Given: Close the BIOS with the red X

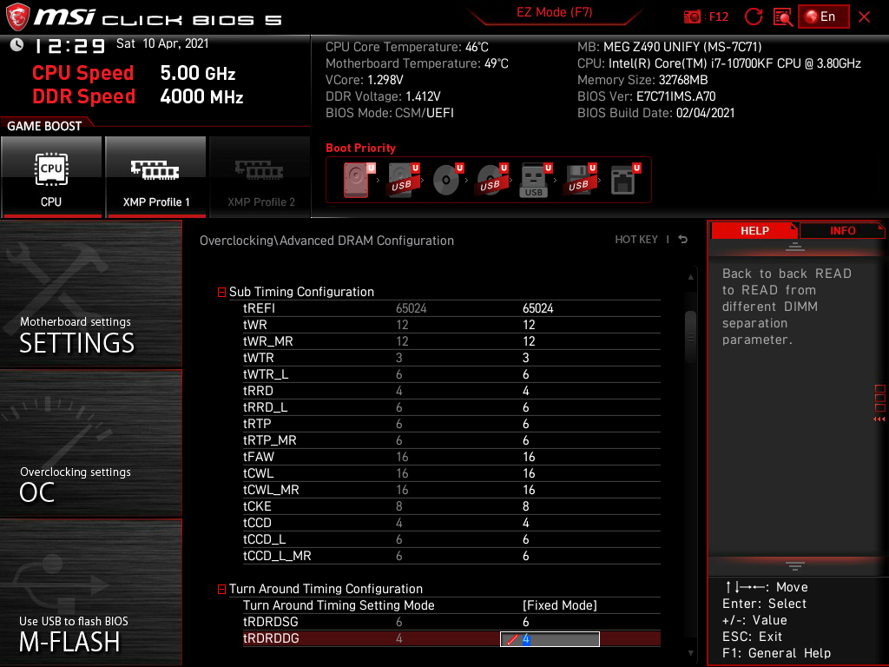Looking at the screenshot, I should [864, 17].
